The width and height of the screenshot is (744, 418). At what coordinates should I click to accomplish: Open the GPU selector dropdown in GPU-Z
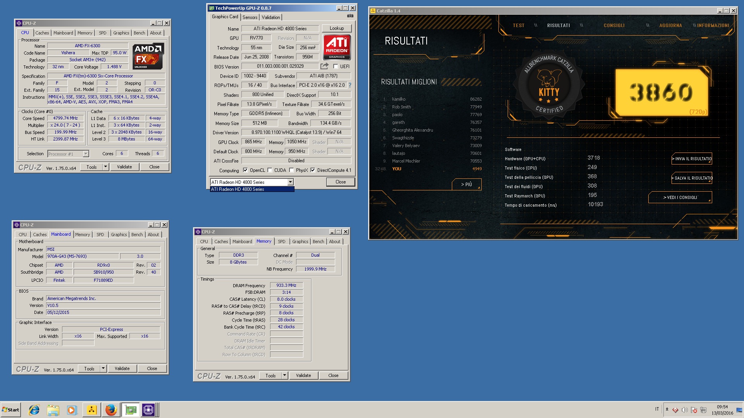tap(290, 182)
